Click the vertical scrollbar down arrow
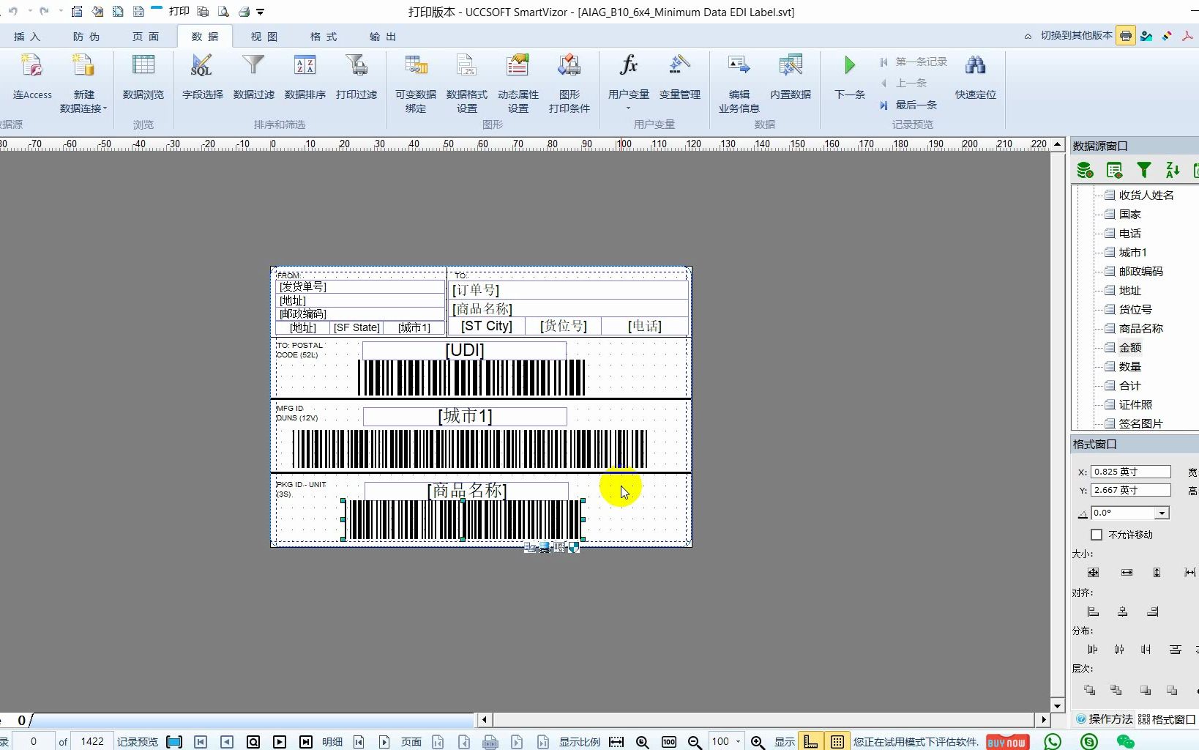 click(x=1057, y=706)
